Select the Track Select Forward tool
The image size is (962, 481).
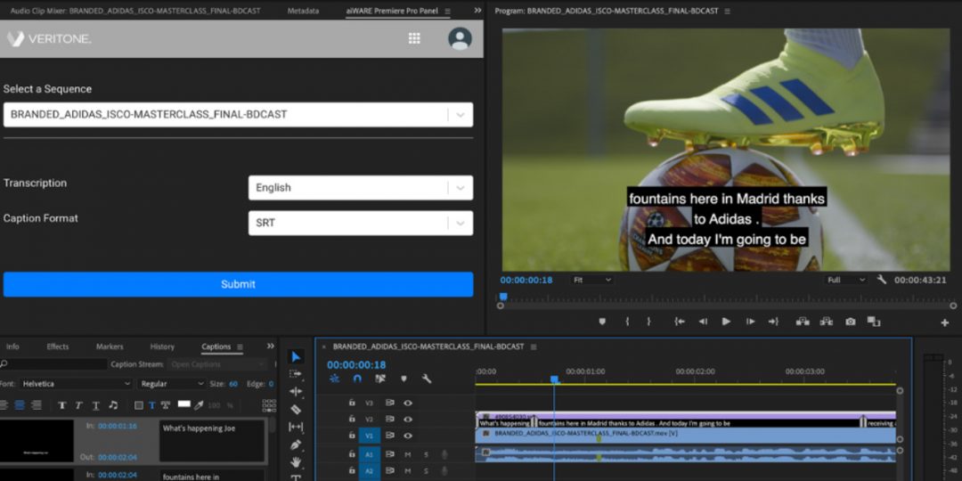296,373
